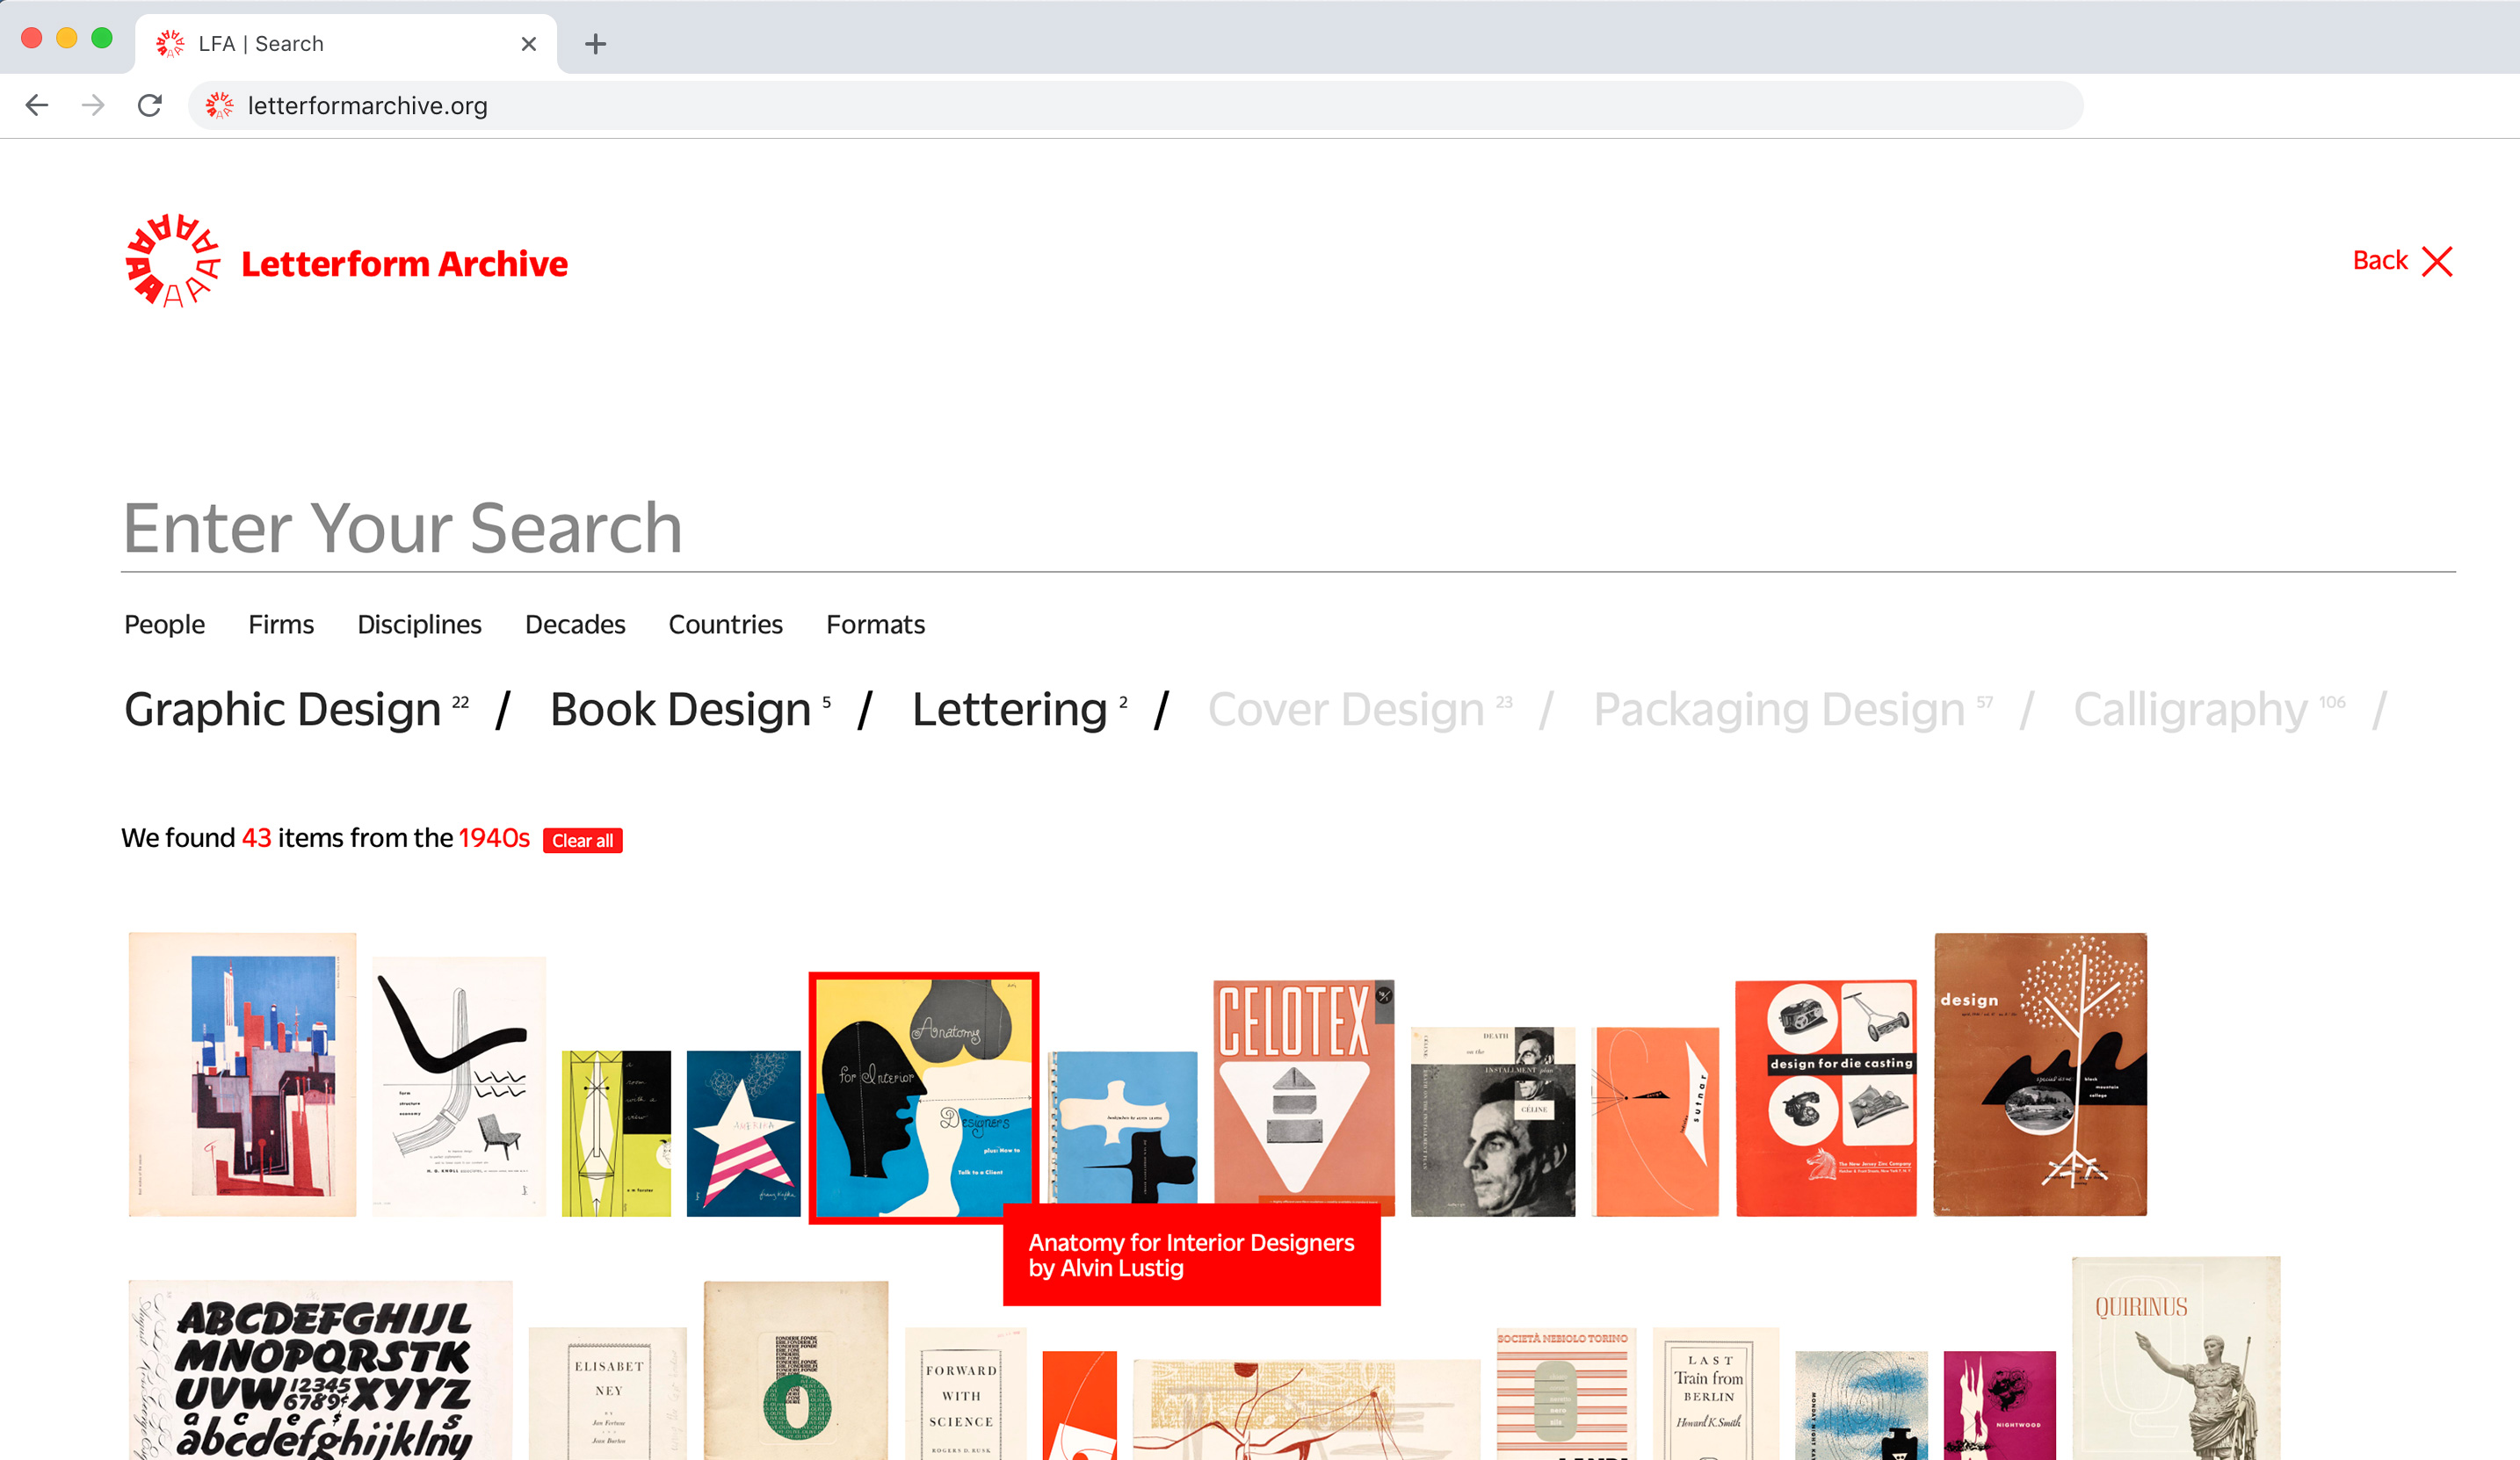Select the LFA | Search browser tab

(x=345, y=44)
